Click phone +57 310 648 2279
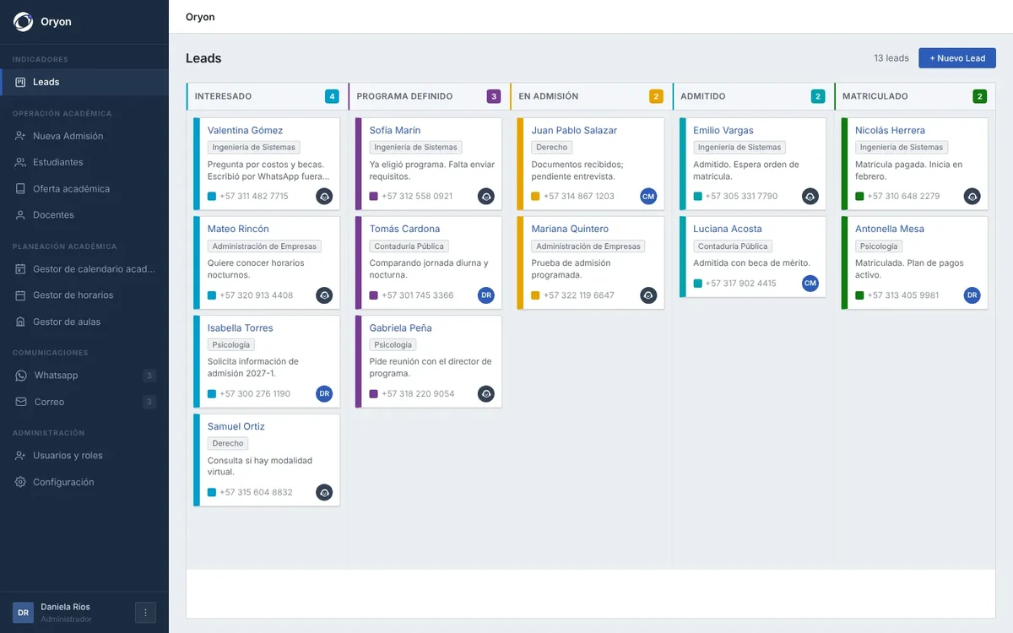1013x633 pixels. [903, 197]
